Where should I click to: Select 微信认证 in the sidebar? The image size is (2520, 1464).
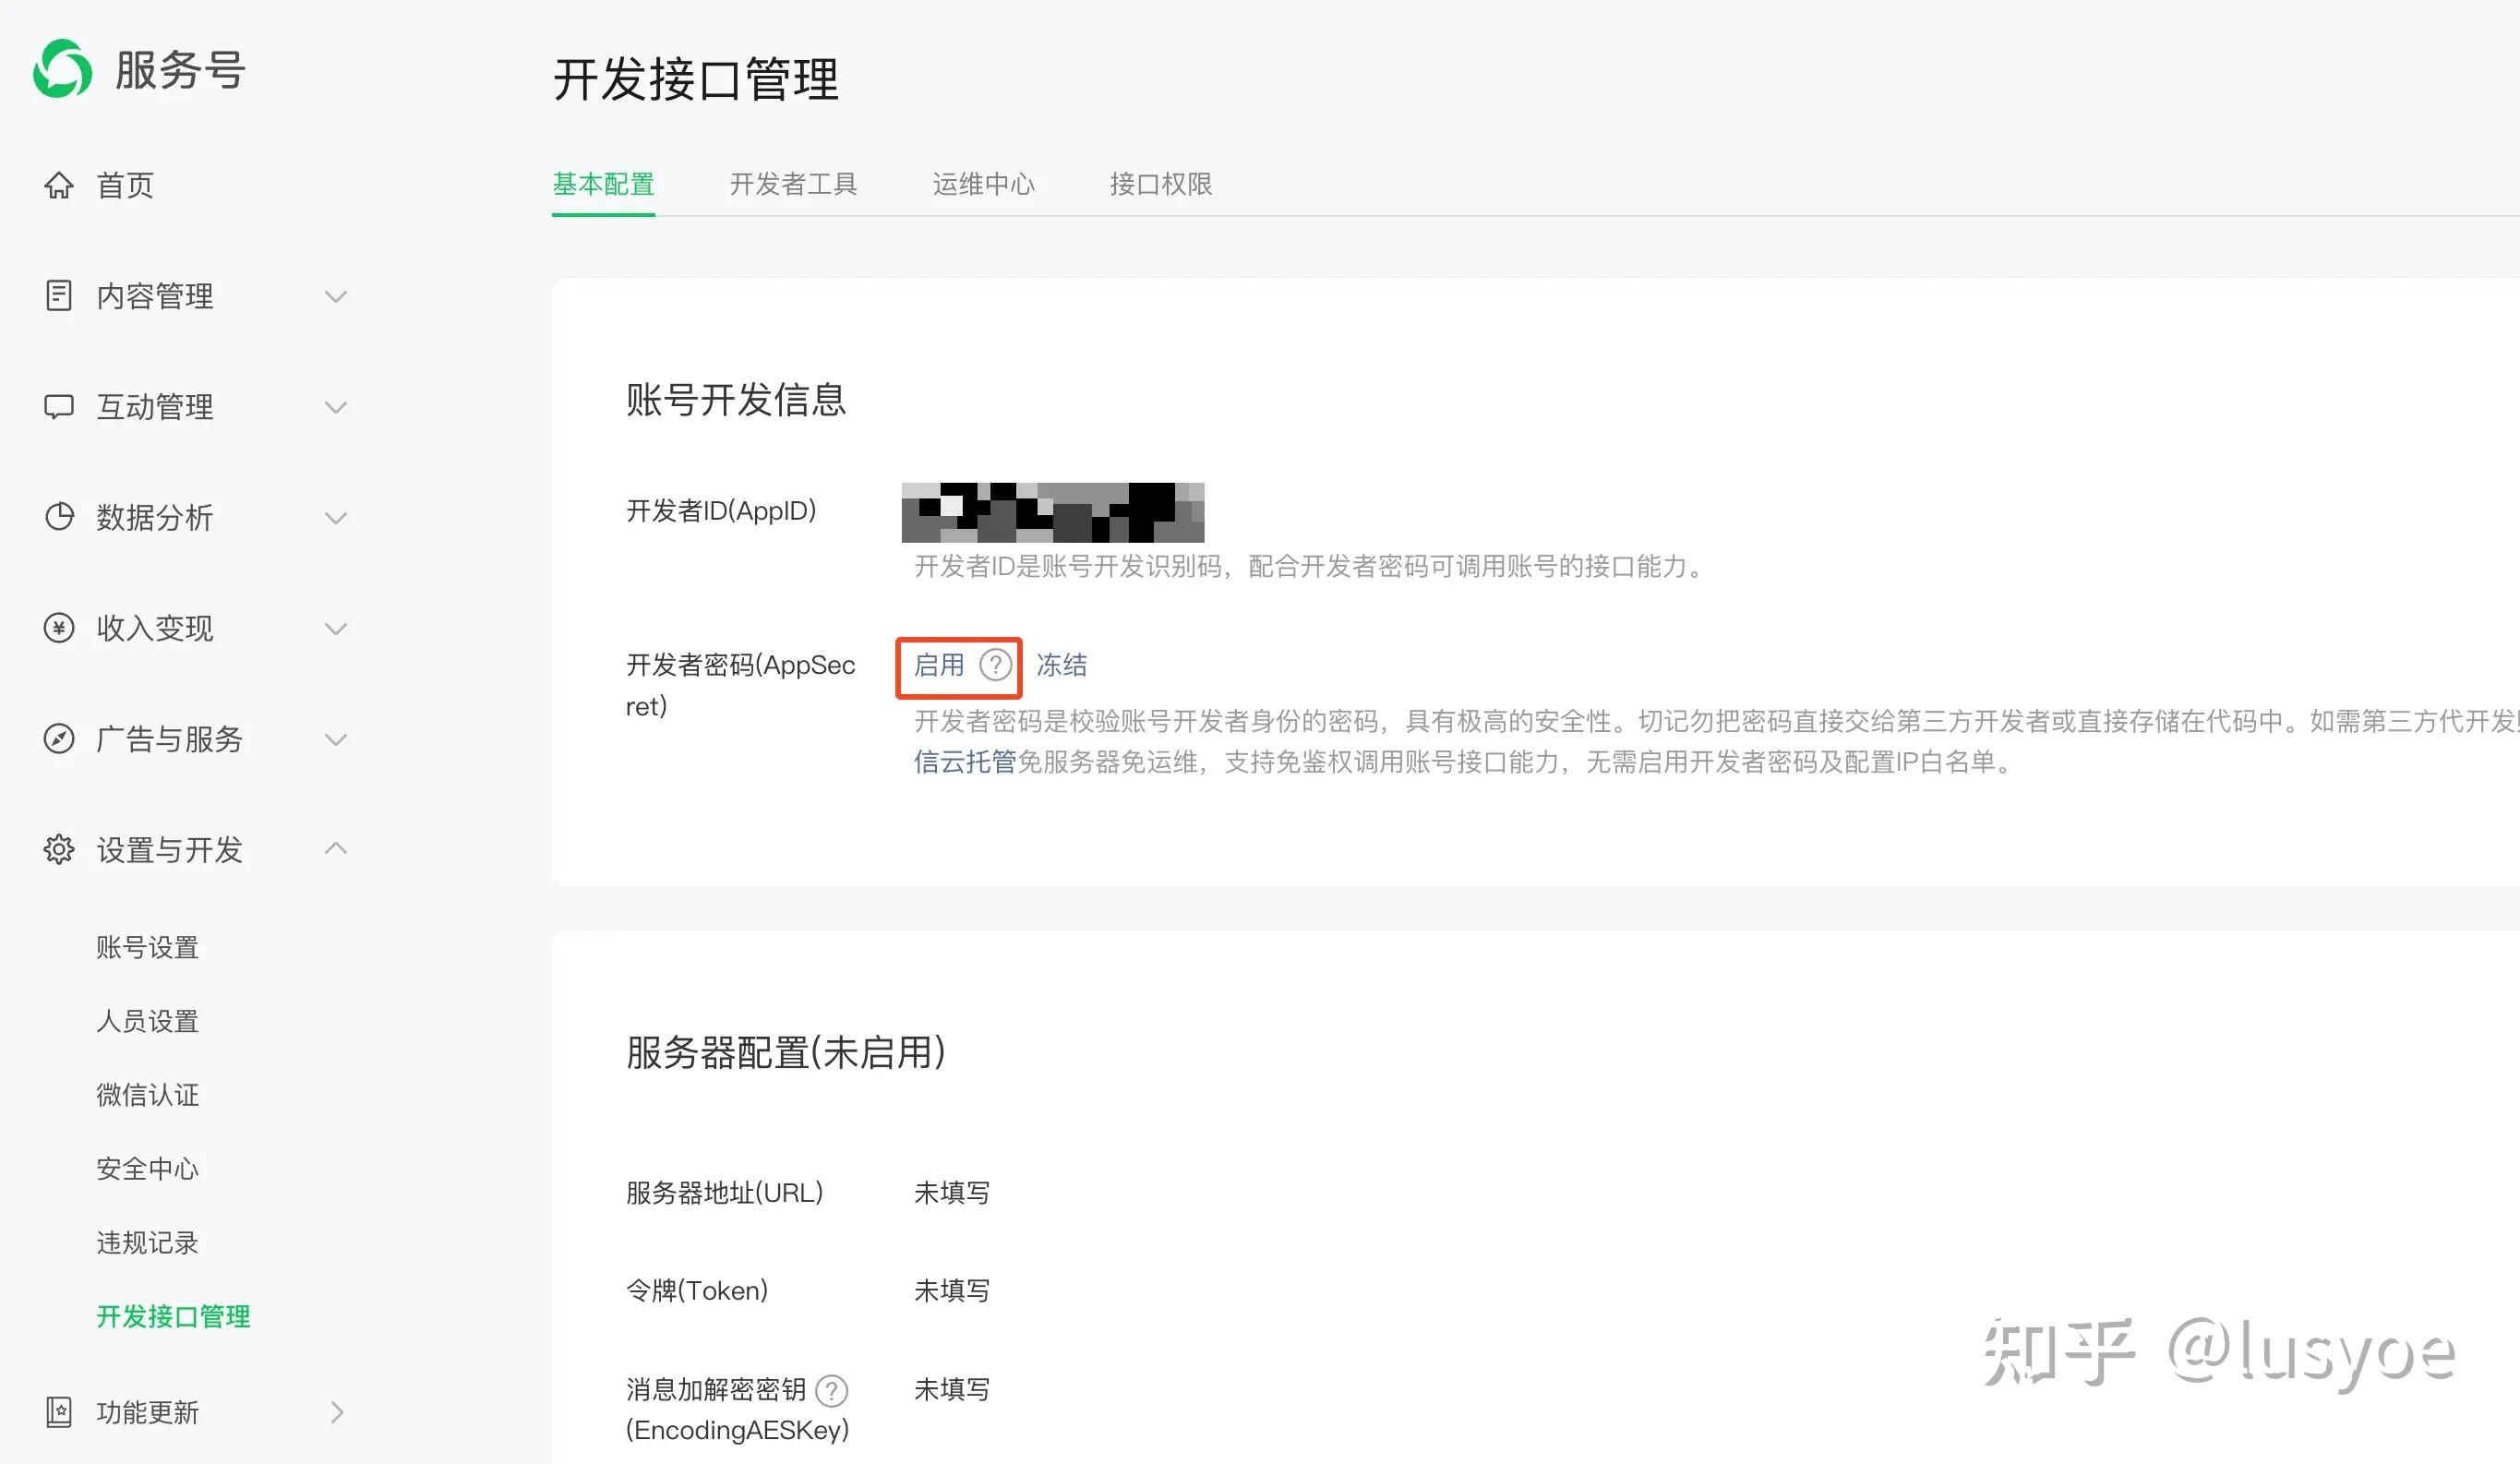[x=147, y=1095]
